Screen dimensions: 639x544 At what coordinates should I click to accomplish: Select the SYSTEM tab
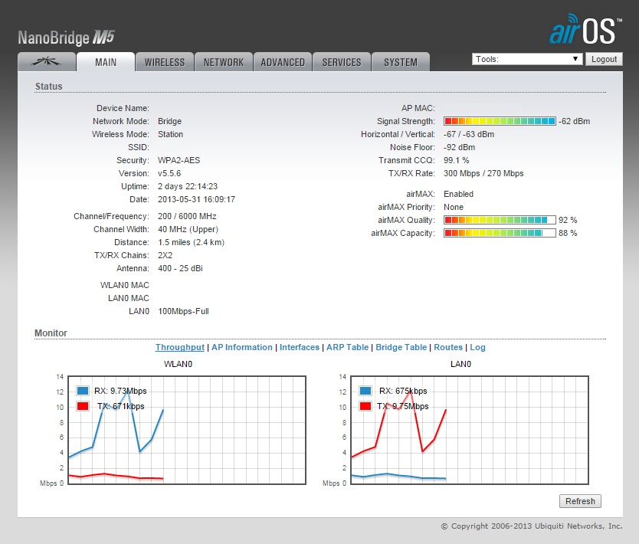point(401,62)
